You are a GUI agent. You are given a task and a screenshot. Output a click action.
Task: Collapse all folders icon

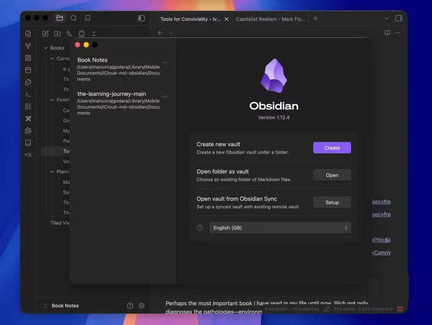point(94,34)
